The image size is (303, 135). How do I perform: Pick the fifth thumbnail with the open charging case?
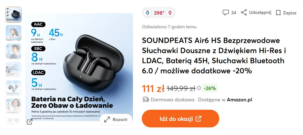[14, 88]
